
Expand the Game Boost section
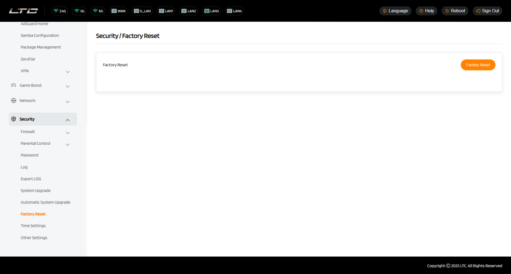click(x=68, y=86)
